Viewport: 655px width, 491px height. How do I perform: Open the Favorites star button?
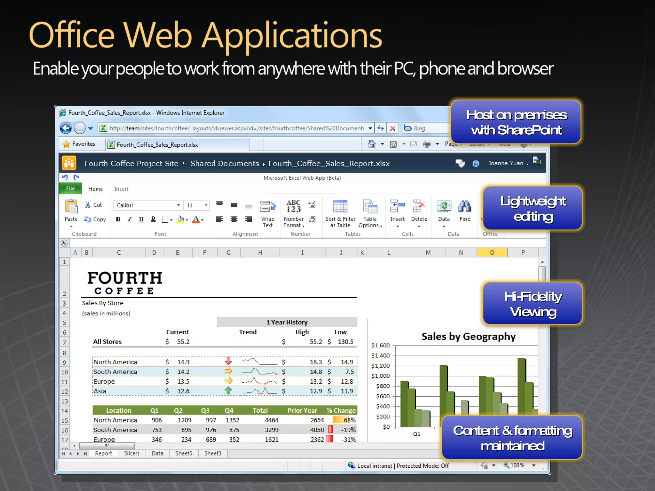tap(79, 144)
